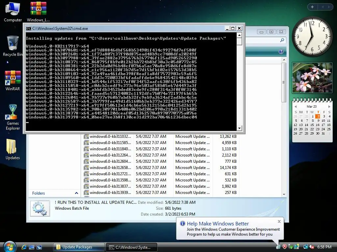Screen dimensions: 337x252
Task: Click the muted volume tray icon
Action: click(312, 247)
